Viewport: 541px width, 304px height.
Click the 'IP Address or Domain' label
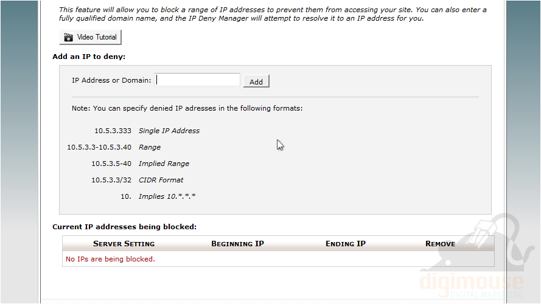pyautogui.click(x=111, y=80)
